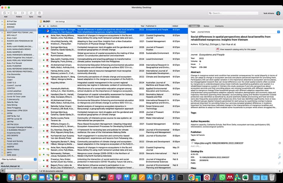This screenshot has width=283, height=183.
Task: Click the Sync library toolbar icon
Action: pos(31,13)
